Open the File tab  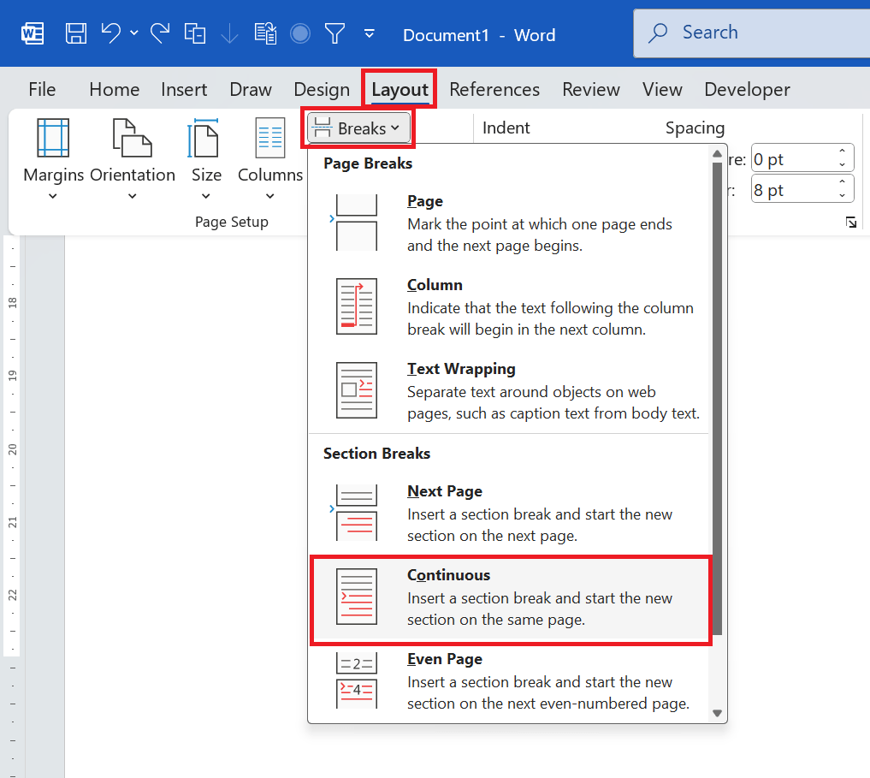tap(42, 89)
